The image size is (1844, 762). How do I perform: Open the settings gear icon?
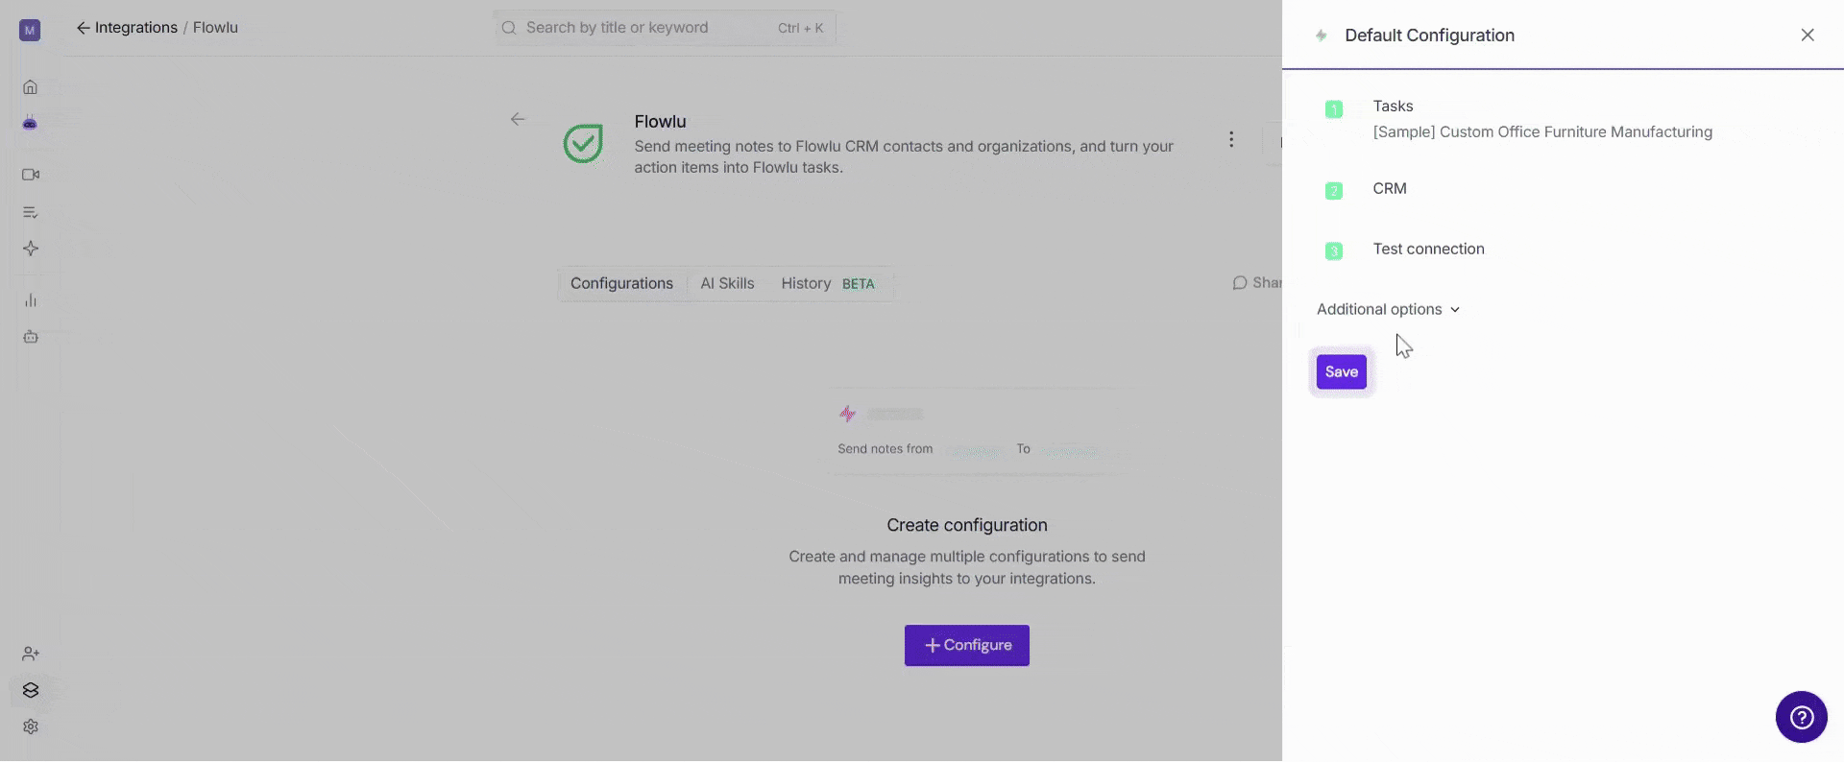click(x=30, y=726)
